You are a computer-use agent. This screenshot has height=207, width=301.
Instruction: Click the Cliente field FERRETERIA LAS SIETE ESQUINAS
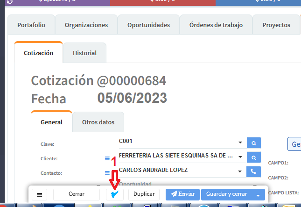[178, 156]
